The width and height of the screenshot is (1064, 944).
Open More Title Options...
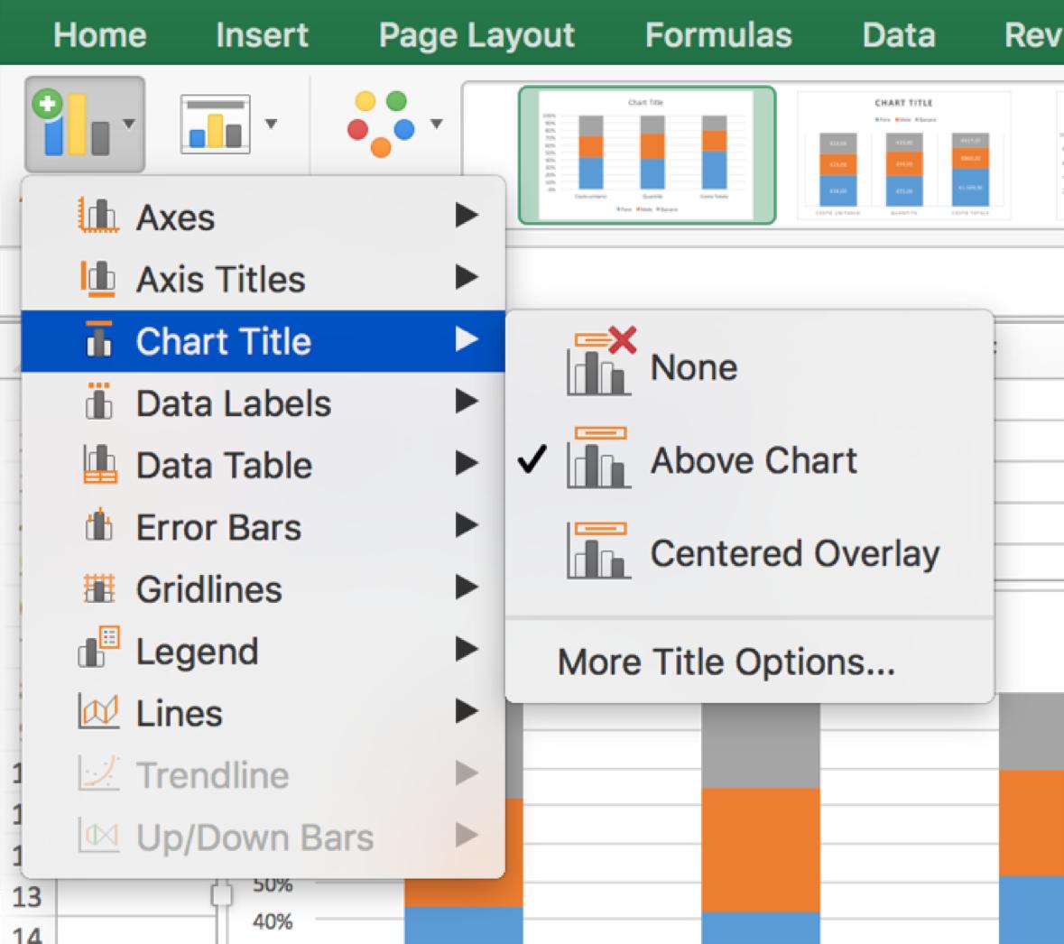point(726,662)
